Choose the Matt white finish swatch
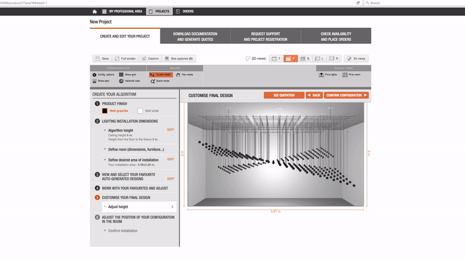 [x=140, y=112]
